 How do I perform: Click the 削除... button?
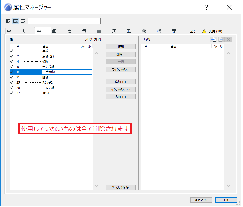[x=121, y=54]
